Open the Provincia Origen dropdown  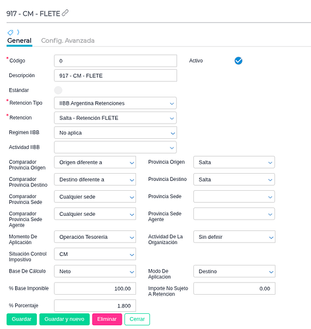pos(234,163)
